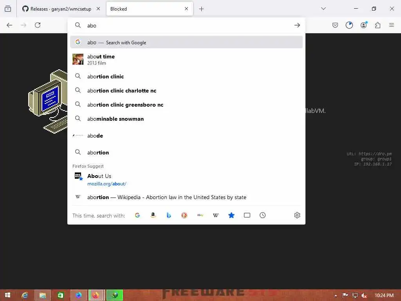This screenshot has width=401, height=301.
Task: Open the green app taskbar icon
Action: (x=60, y=295)
